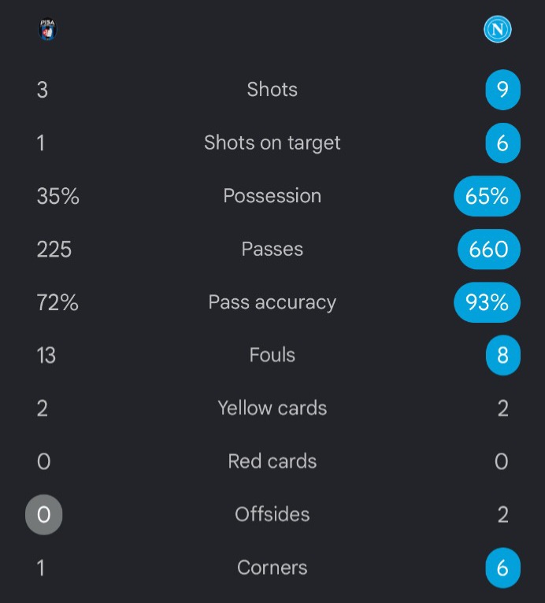Image resolution: width=545 pixels, height=603 pixels.
Task: Select Napoli's corners badge
Action: (x=502, y=568)
